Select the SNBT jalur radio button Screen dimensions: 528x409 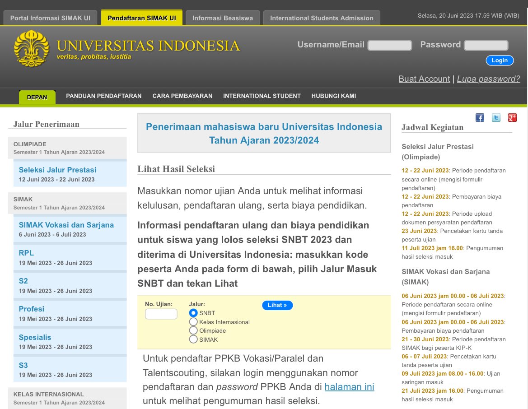click(x=193, y=313)
